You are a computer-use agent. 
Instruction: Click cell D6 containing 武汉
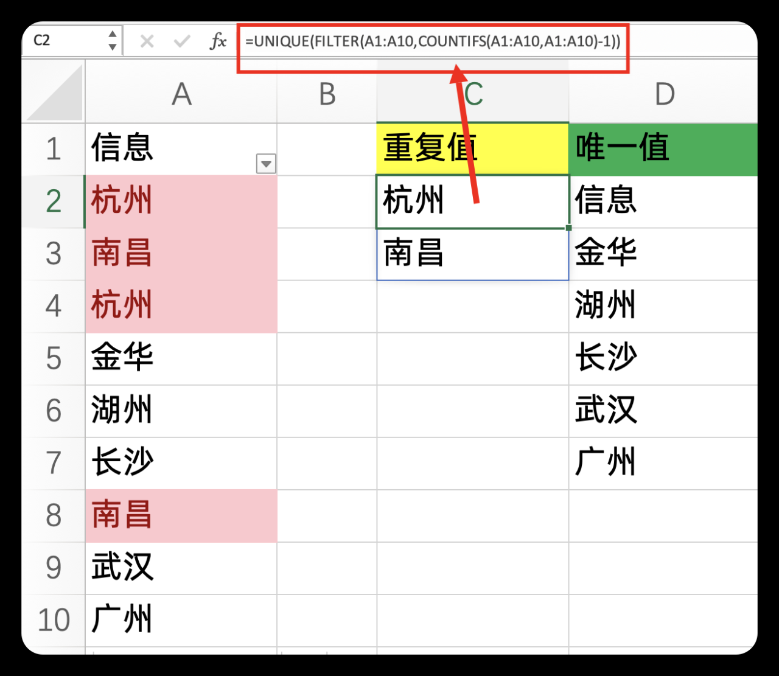click(663, 411)
